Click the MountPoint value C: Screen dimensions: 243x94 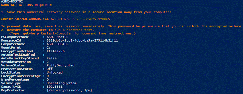pyautogui.click(x=49, y=48)
